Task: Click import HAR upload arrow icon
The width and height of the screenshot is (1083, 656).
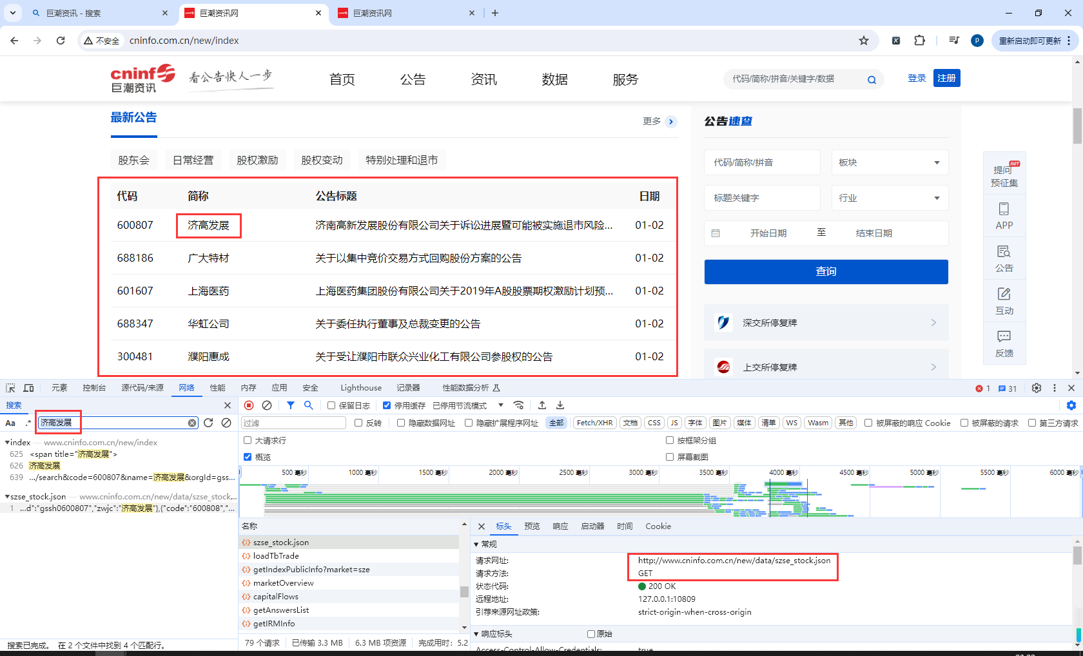Action: [x=542, y=405]
